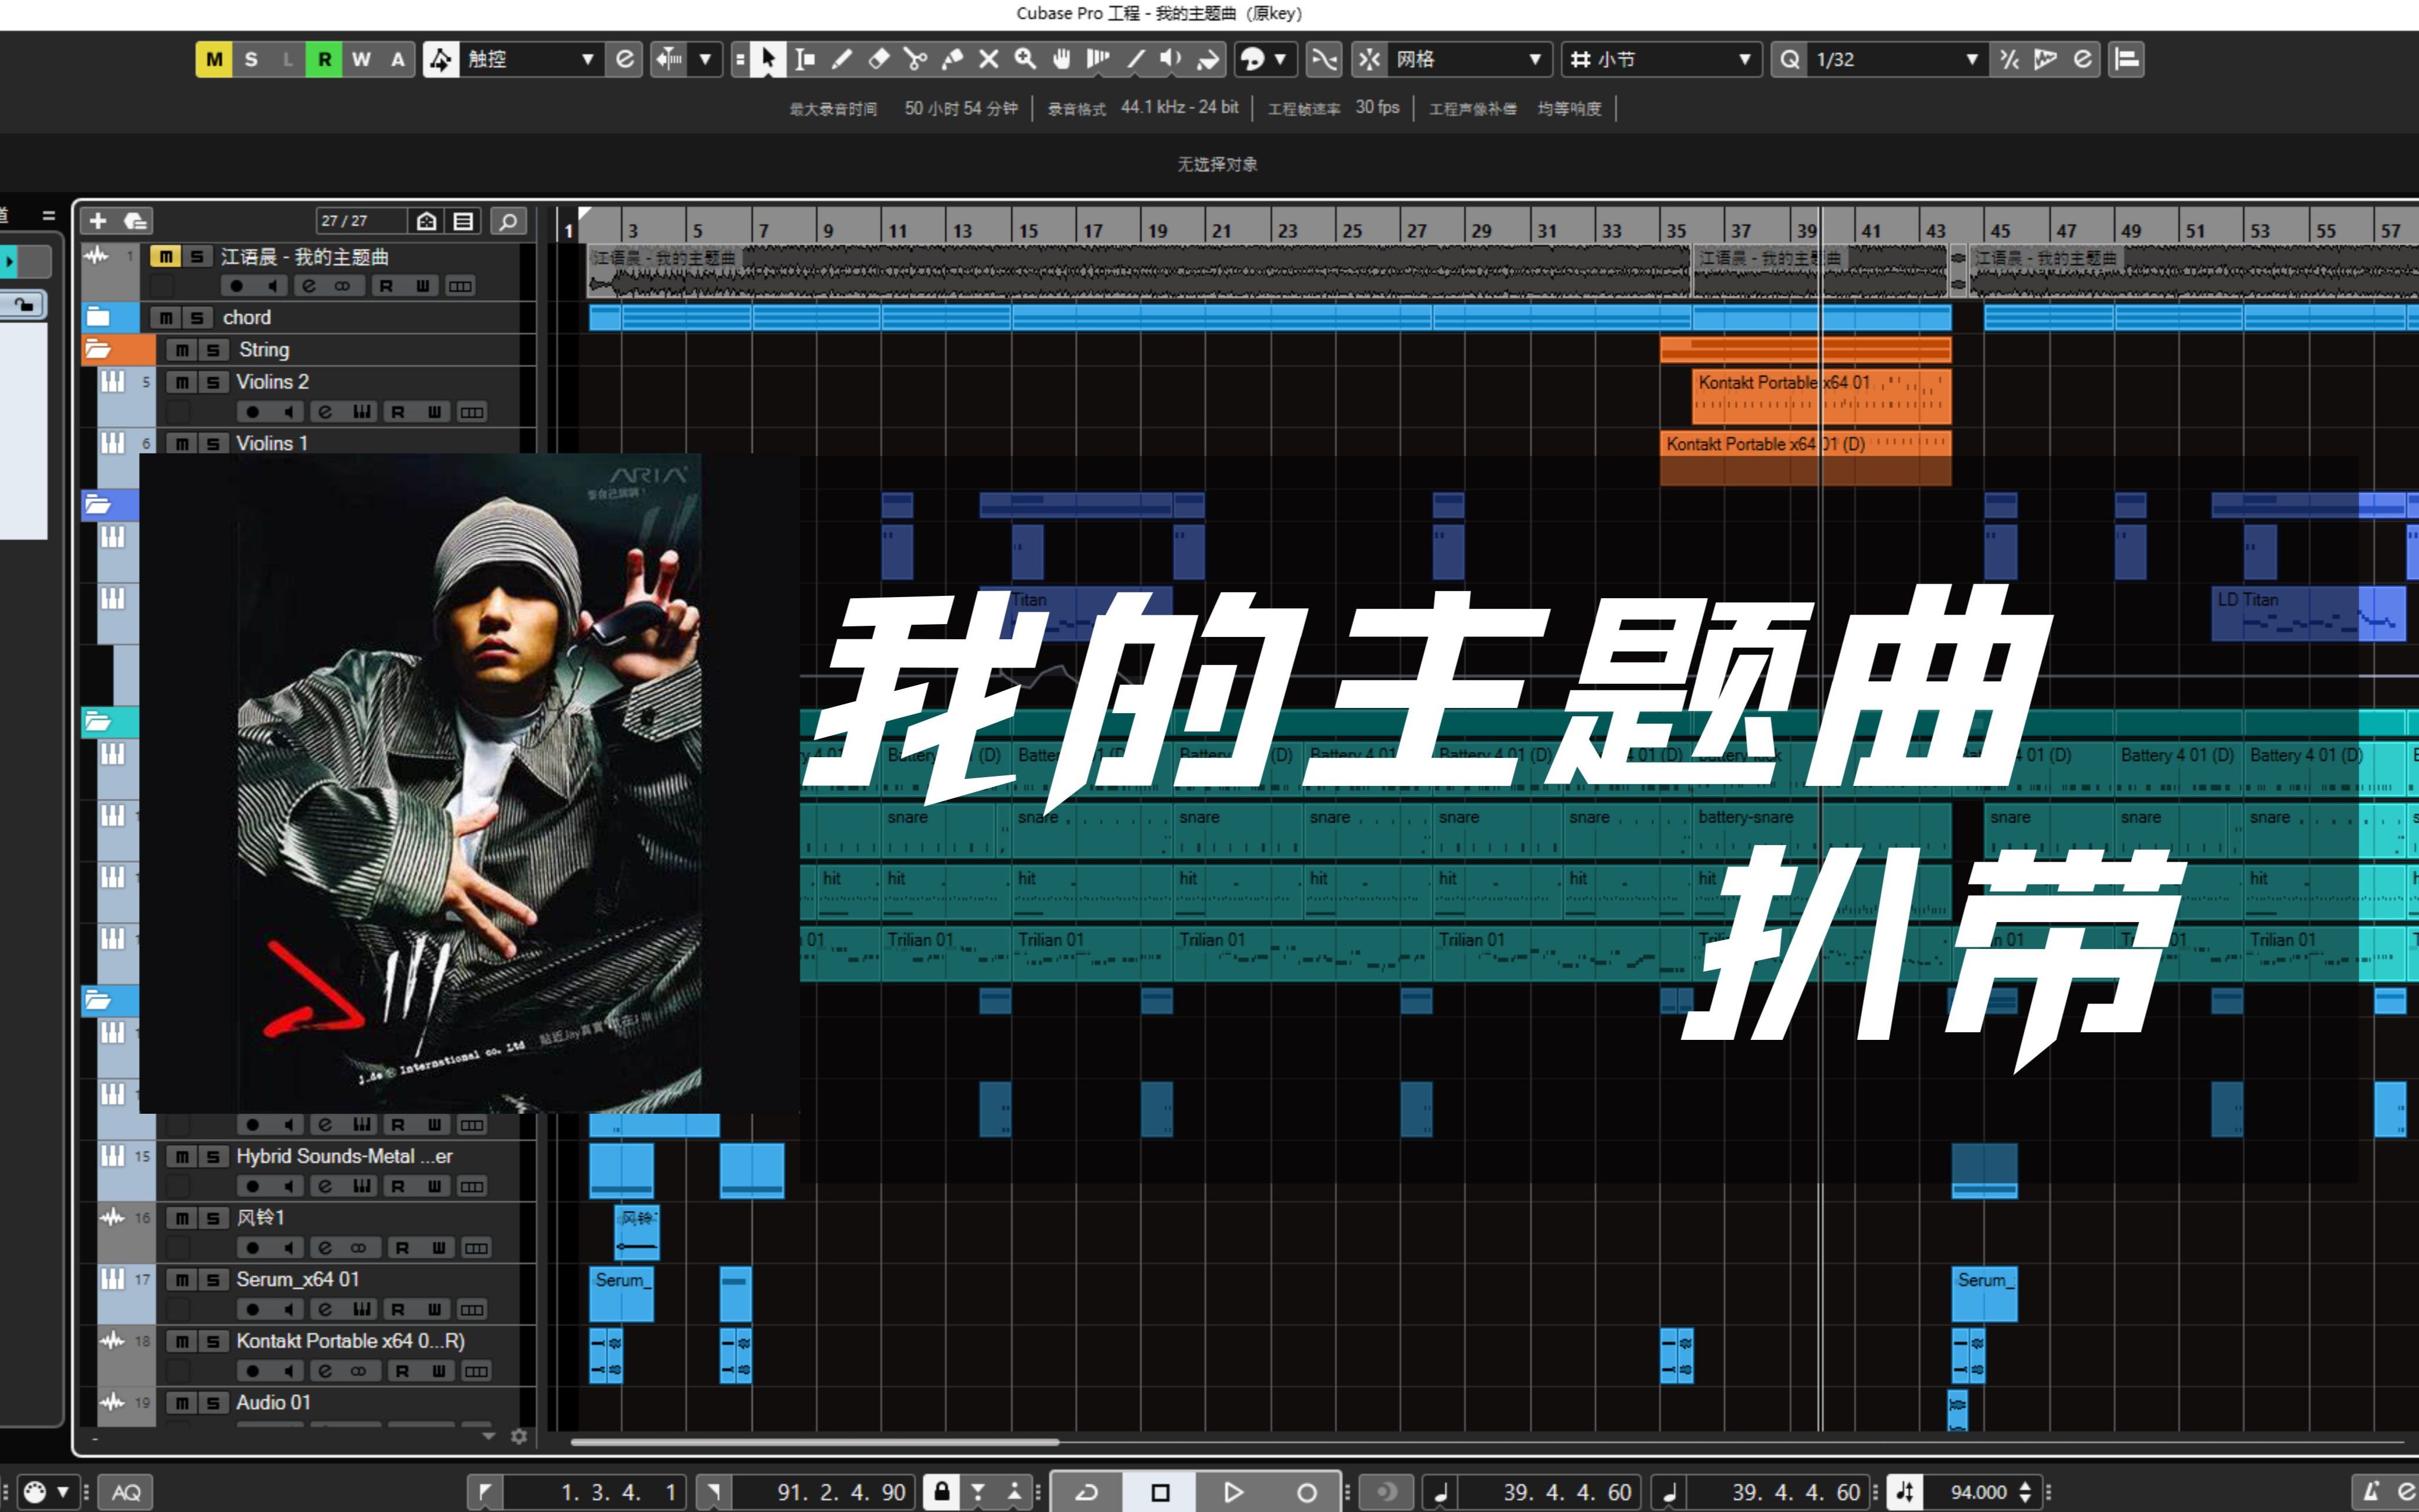Select the Draw pencil tool
Viewport: 2419px width, 1512px height.
842,59
